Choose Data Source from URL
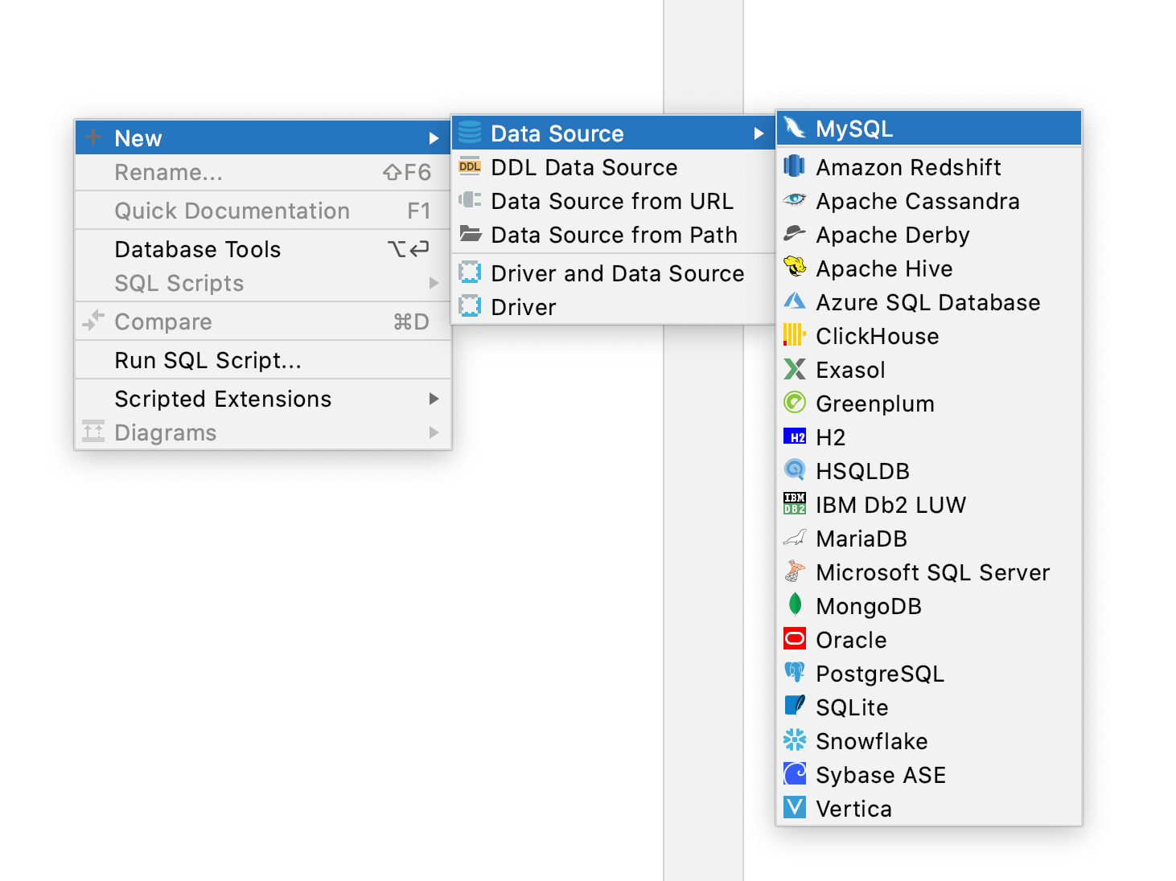 point(613,201)
